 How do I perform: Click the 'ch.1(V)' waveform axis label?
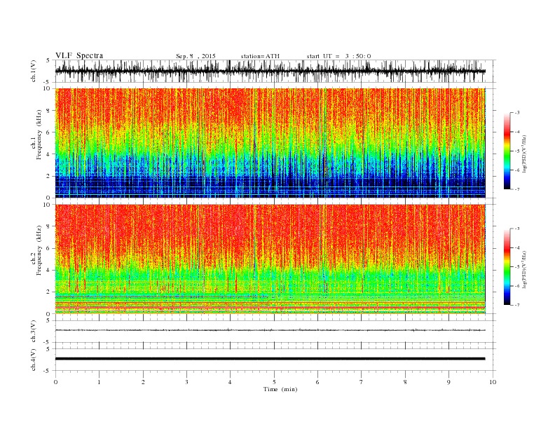34,71
